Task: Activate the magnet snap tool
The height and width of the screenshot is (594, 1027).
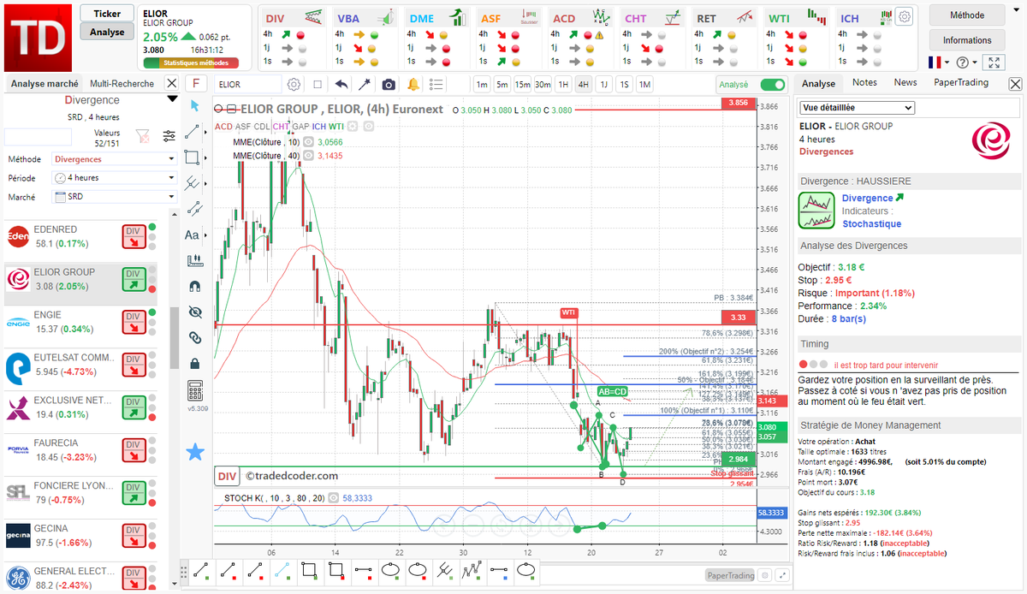Action: 194,286
